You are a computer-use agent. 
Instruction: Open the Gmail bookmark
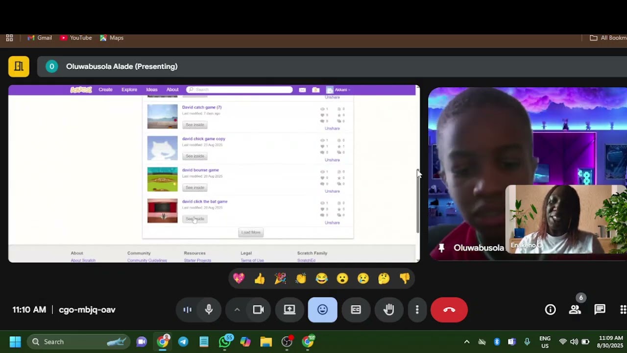(x=40, y=38)
